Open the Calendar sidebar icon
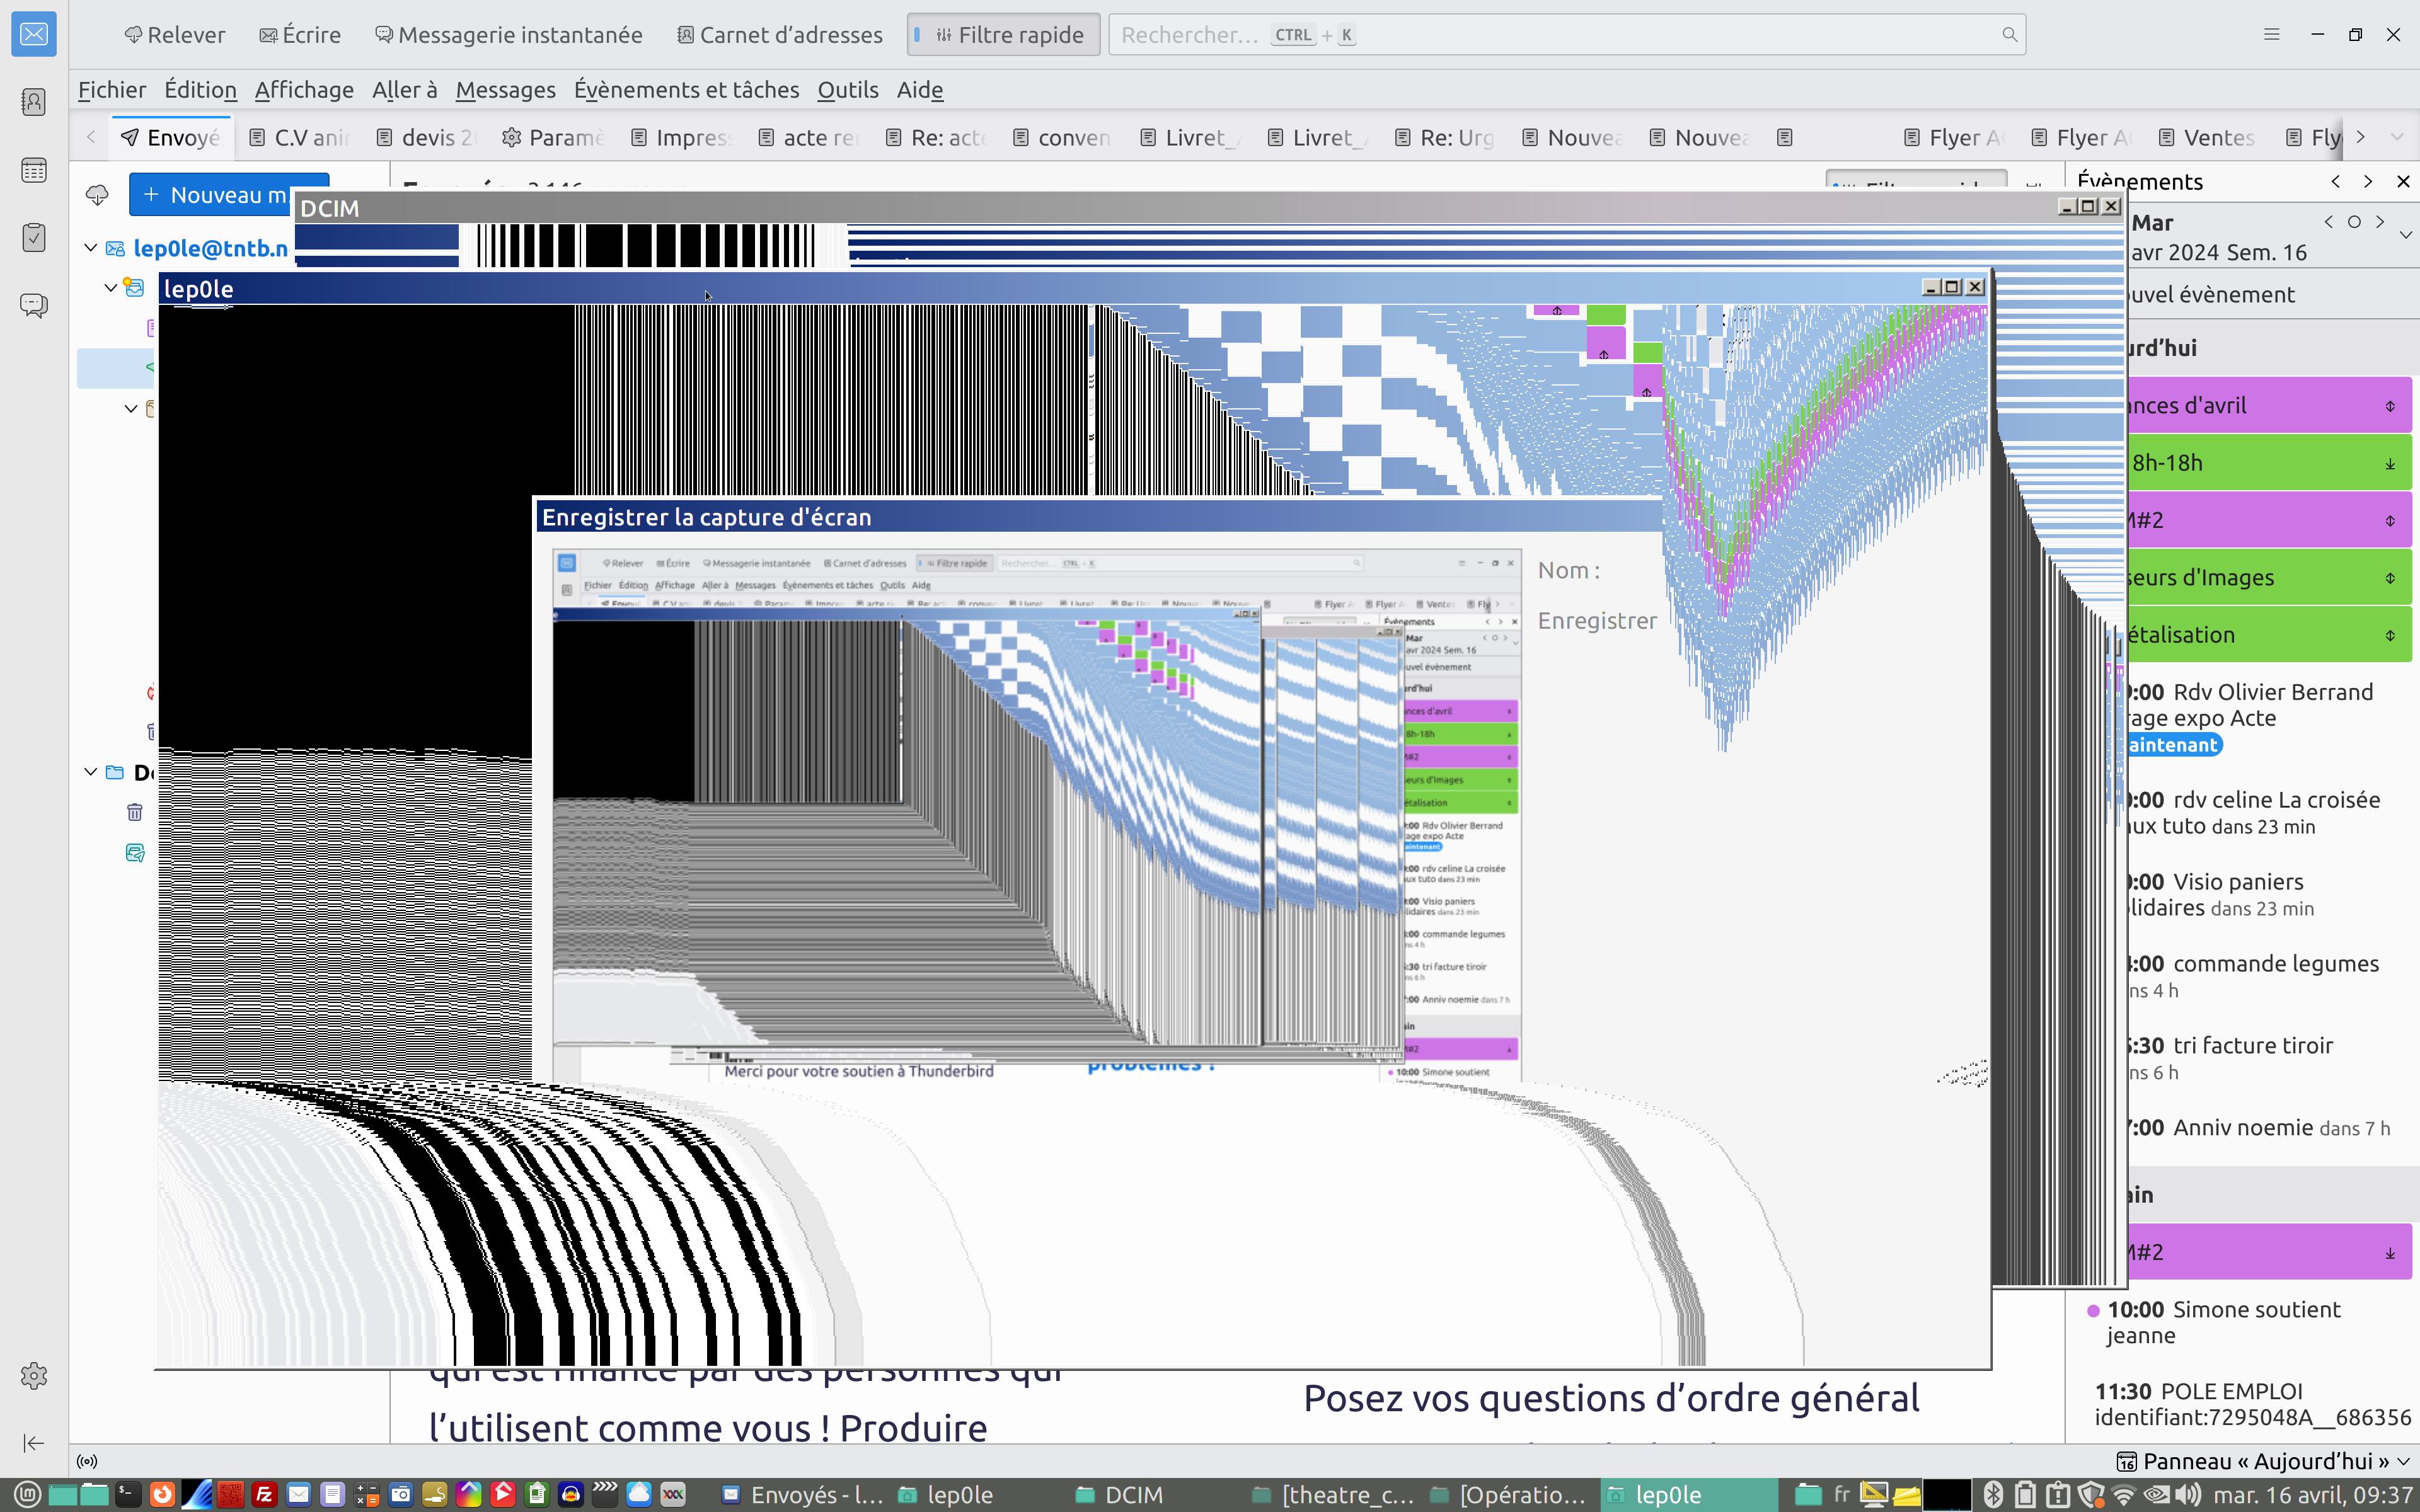The image size is (2420, 1512). coord(34,170)
